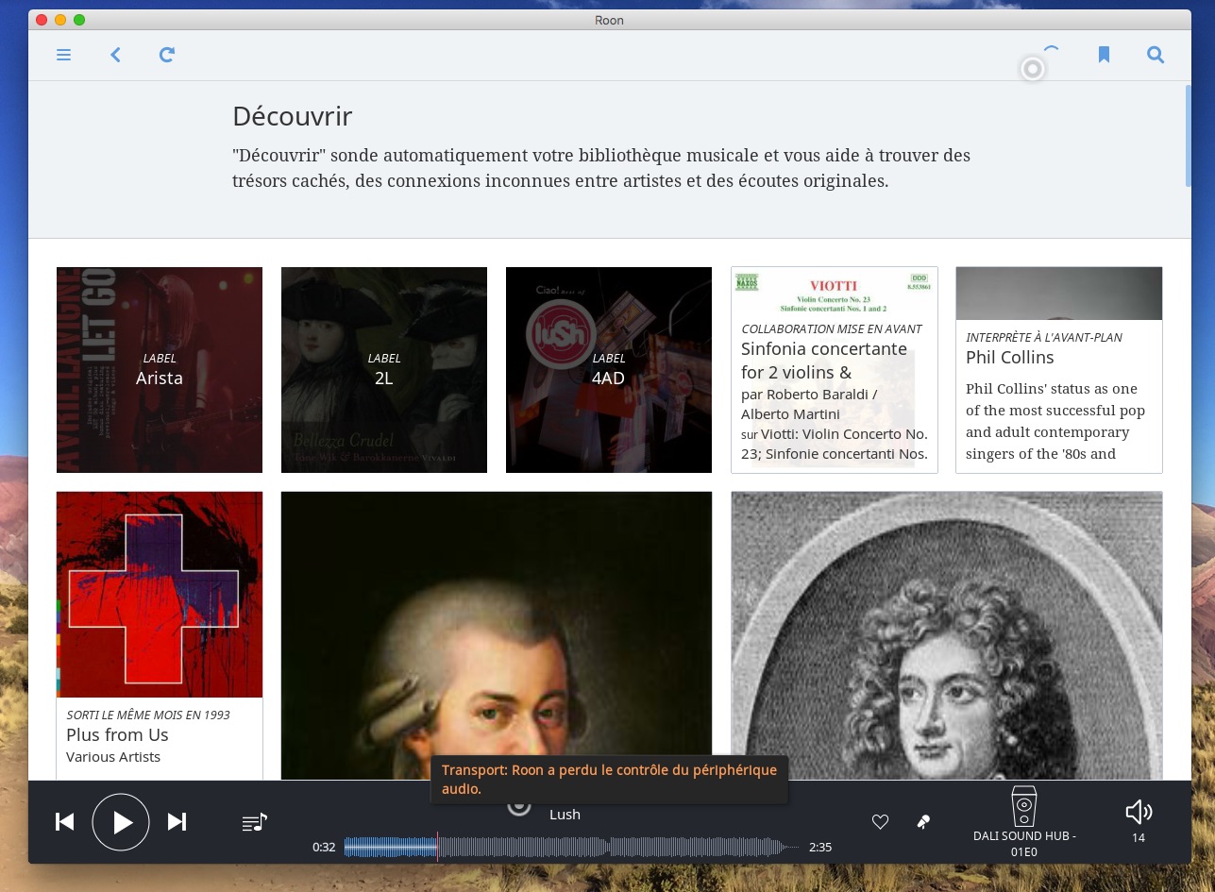The width and height of the screenshot is (1215, 892).
Task: Open Sinfonia concertante collaboration card
Action: point(835,370)
